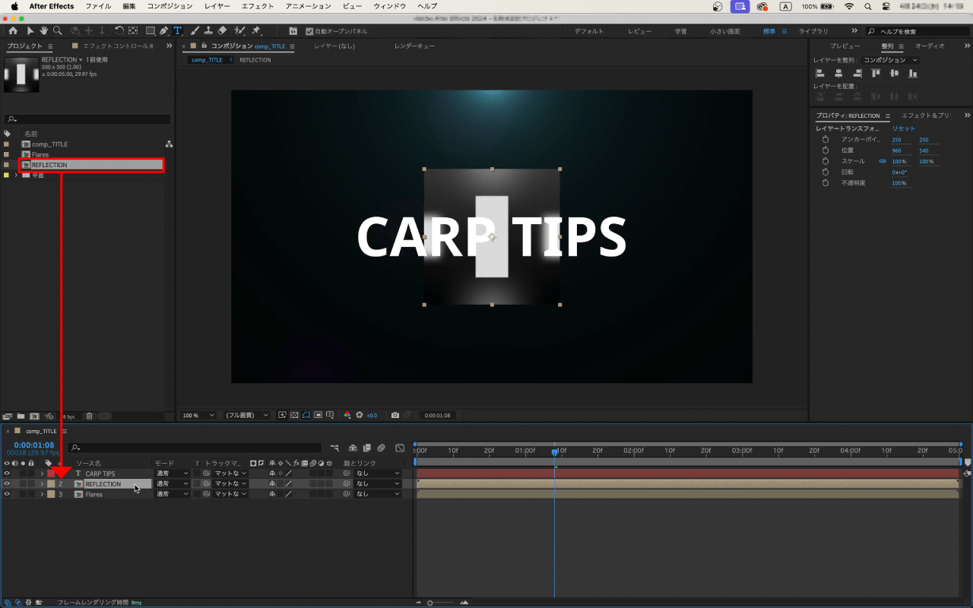This screenshot has height=608, width=973.
Task: Select the Pen tool
Action: pyautogui.click(x=163, y=31)
